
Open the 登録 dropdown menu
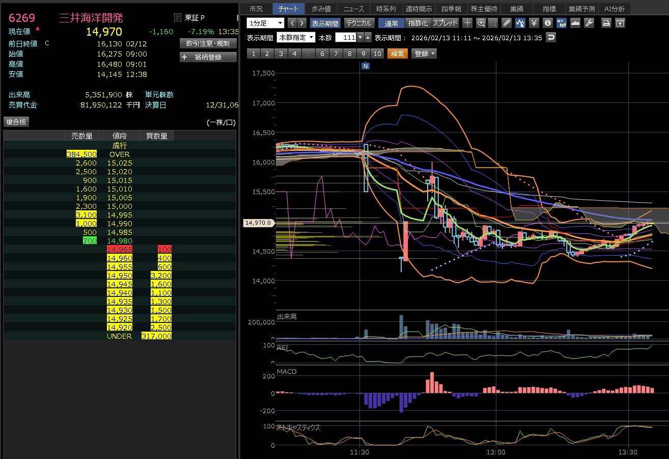[425, 53]
